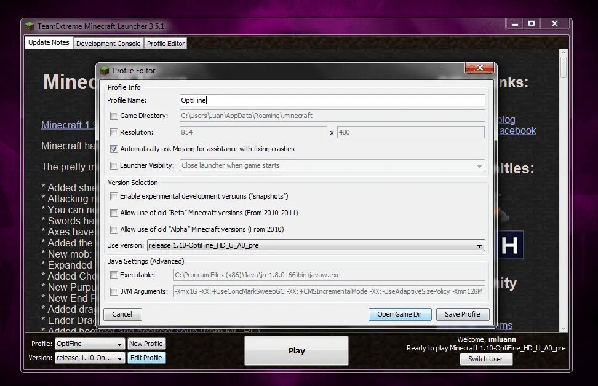Click the Cancel button
This screenshot has width=598, height=386.
(x=122, y=314)
